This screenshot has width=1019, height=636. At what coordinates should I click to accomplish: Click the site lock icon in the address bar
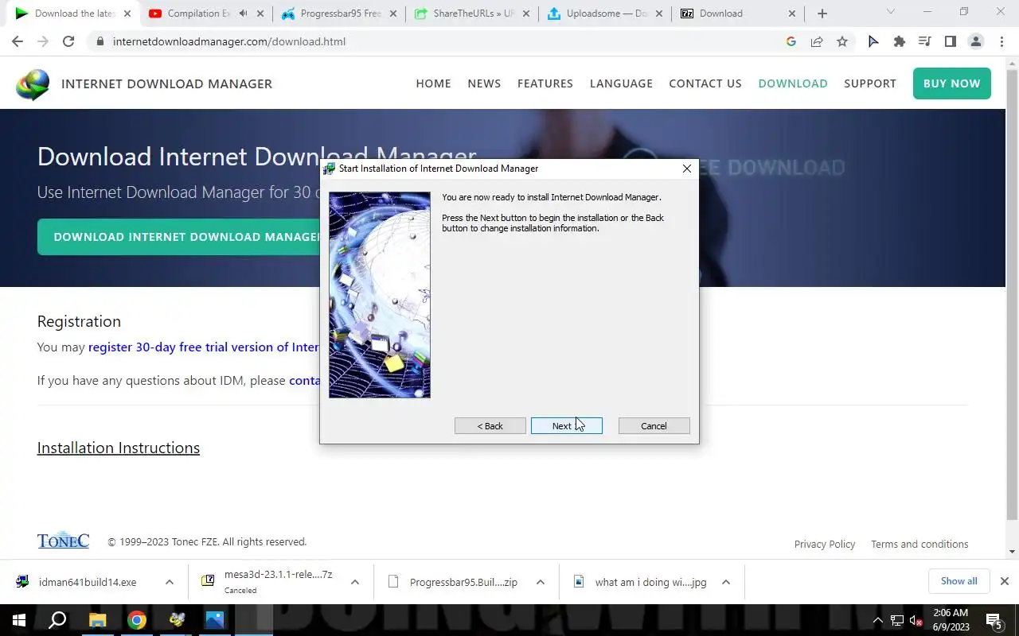pos(100,41)
